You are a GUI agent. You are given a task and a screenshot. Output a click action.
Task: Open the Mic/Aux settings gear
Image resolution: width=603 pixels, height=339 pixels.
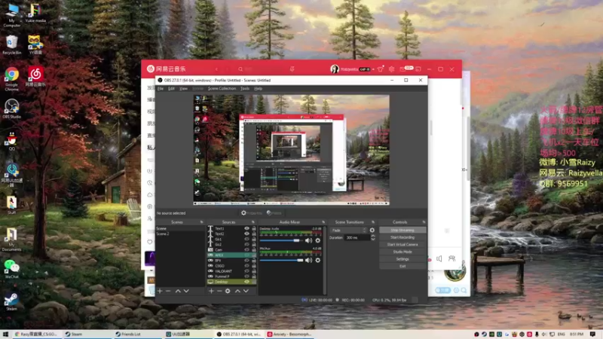[317, 260]
